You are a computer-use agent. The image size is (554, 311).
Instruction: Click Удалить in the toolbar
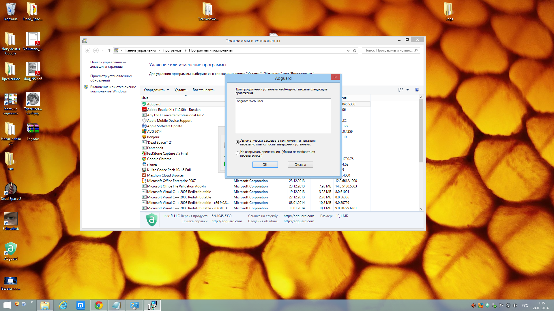pos(181,90)
